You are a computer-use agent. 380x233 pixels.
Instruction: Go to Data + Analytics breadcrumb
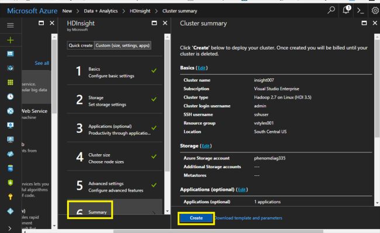[x=101, y=11]
